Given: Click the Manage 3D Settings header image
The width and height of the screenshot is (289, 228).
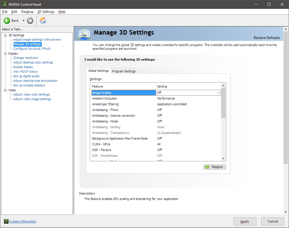Looking at the screenshot, I should (x=84, y=34).
